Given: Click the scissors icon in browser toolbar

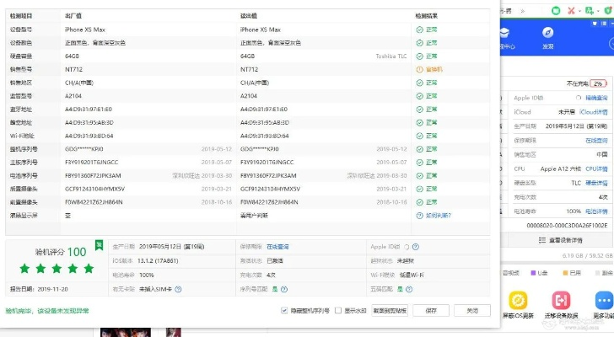Looking at the screenshot, I should tap(571, 10).
